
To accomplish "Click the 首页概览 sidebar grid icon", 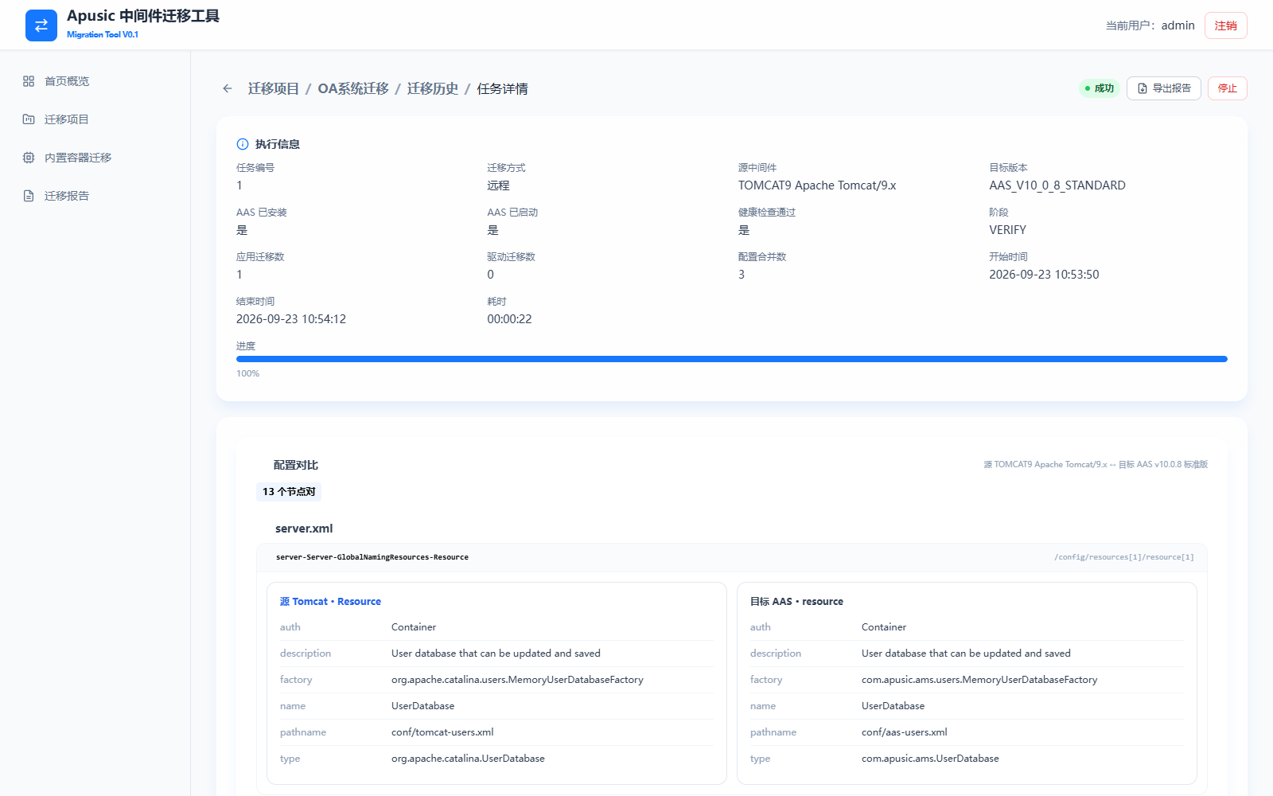I will click(x=29, y=81).
